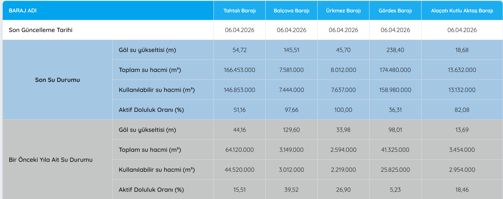
Task: Select Balçova previous year fill rate 39,52
Action: (291, 190)
